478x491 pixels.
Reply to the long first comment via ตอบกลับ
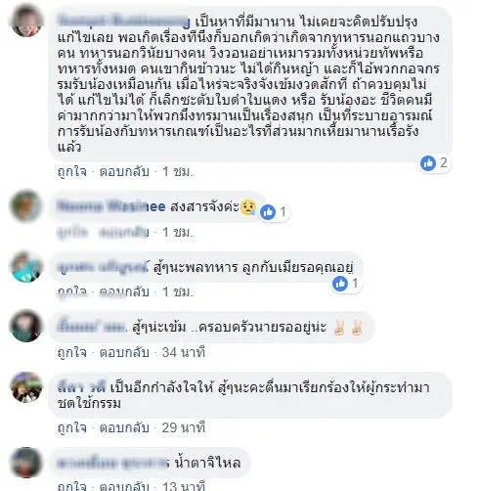pos(124,171)
